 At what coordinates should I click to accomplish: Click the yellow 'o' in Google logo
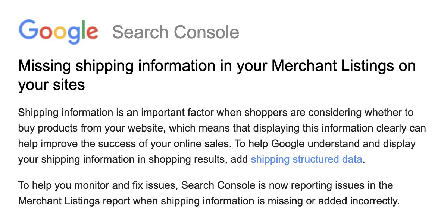click(x=60, y=32)
